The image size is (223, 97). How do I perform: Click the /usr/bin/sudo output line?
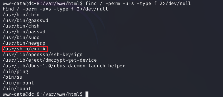[21, 37]
